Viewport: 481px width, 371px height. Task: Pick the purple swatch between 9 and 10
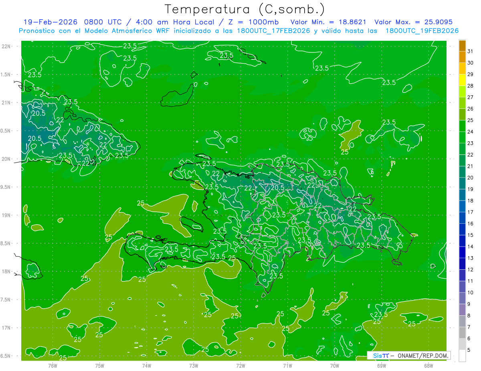click(463, 298)
